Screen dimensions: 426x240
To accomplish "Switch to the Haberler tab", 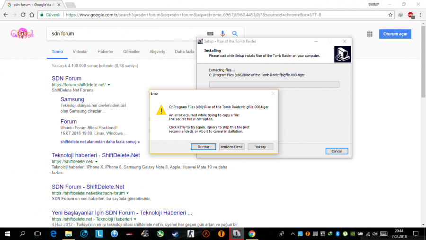I will click(x=106, y=52).
